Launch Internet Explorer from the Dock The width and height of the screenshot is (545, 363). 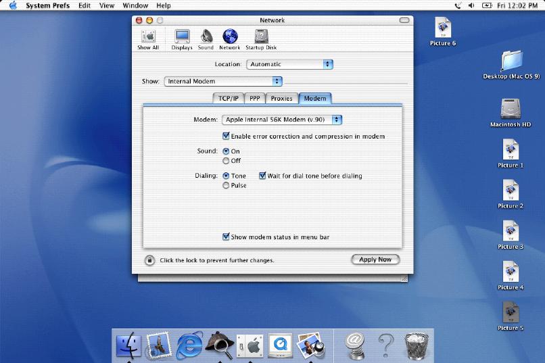coord(189,345)
